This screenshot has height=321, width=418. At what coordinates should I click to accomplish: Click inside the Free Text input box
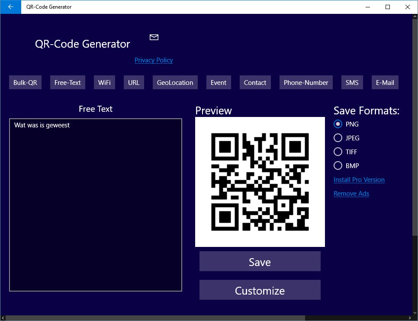click(x=96, y=205)
